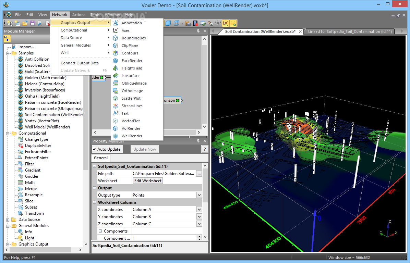The height and width of the screenshot is (263, 410).
Task: Click the Component stepper control
Action: pos(199,238)
